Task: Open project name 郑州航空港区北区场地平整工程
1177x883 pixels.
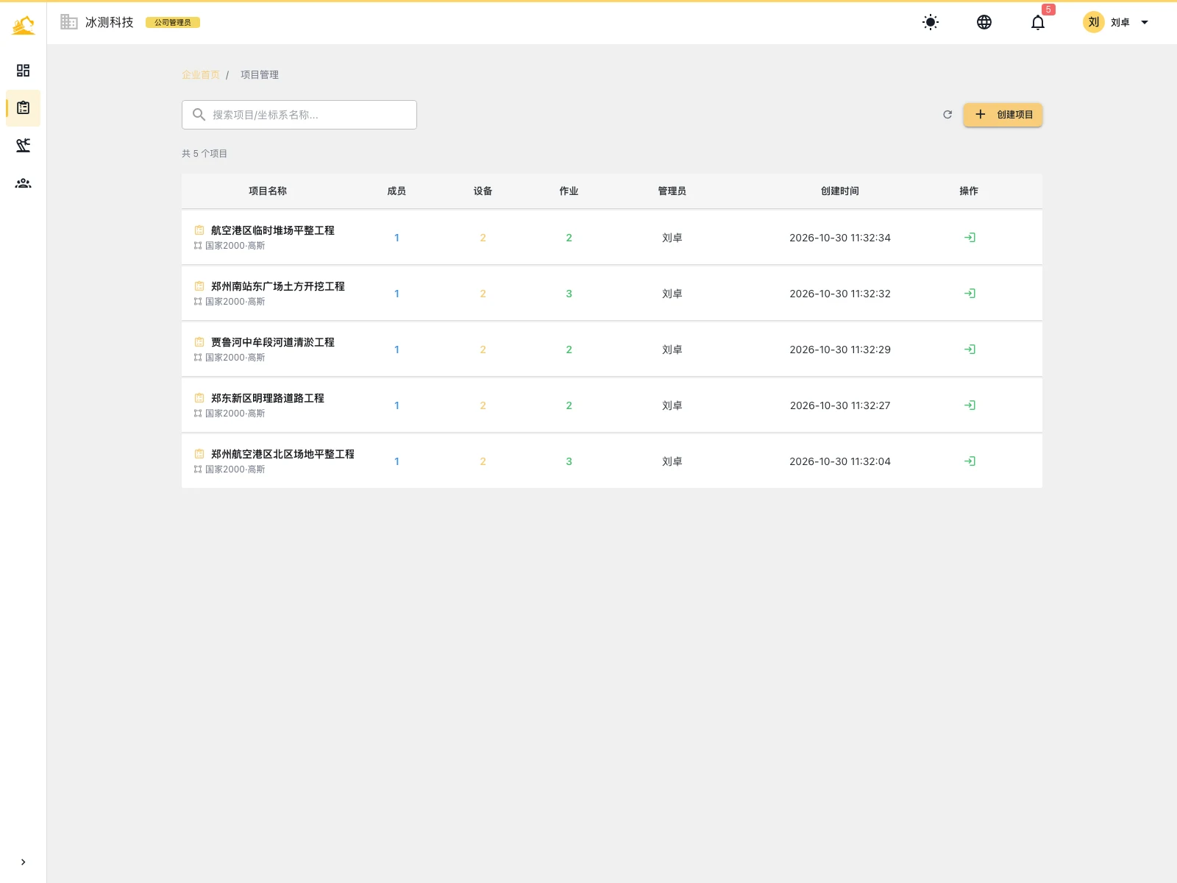Action: pos(283,454)
